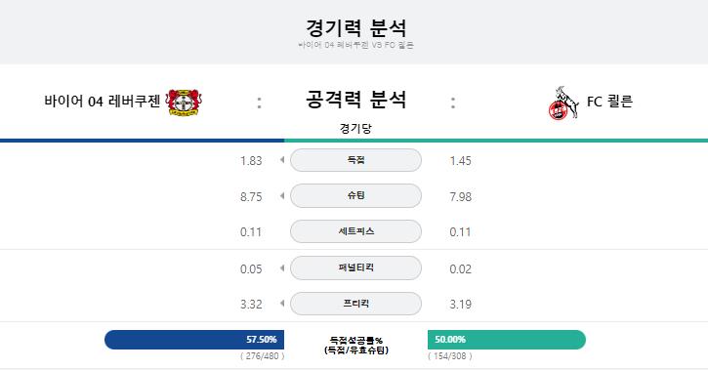Image resolution: width=708 pixels, height=370 pixels.
Task: Click the blue 57.50% success rate bar
Action: pyautogui.click(x=194, y=340)
